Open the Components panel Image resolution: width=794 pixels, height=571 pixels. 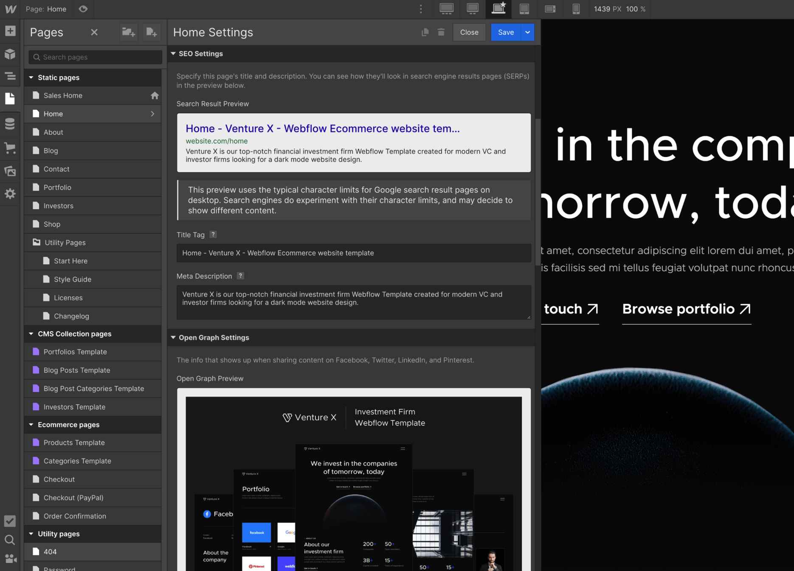point(9,54)
